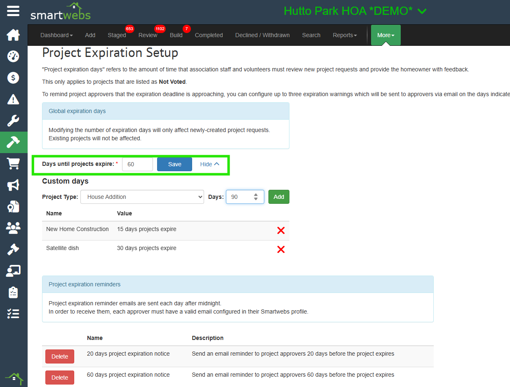Image resolution: width=510 pixels, height=387 pixels.
Task: Click the Hide link to collapse
Action: [x=209, y=164]
